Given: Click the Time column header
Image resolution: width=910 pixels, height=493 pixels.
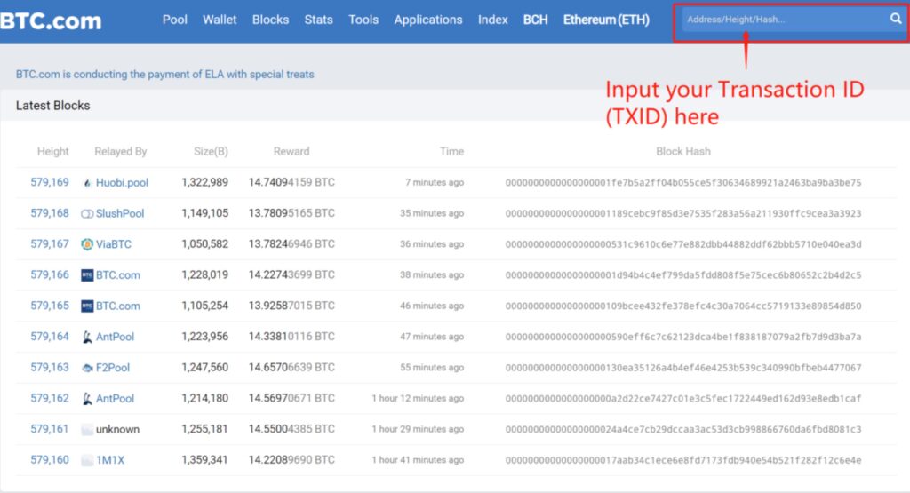Looking at the screenshot, I should coord(451,151).
